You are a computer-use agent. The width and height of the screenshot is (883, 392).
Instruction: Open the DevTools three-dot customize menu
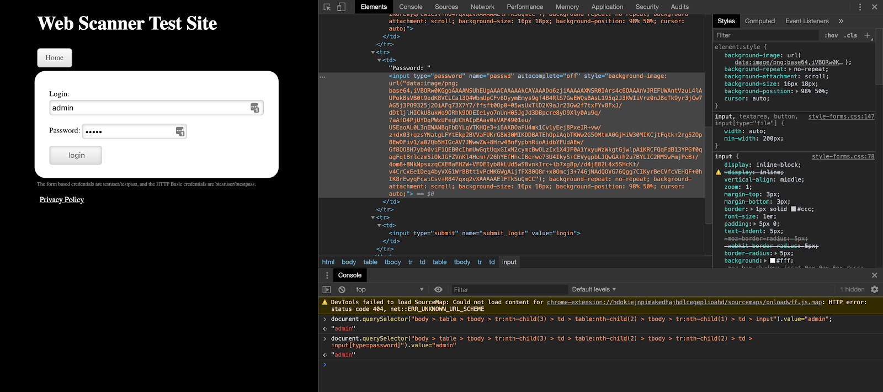860,7
